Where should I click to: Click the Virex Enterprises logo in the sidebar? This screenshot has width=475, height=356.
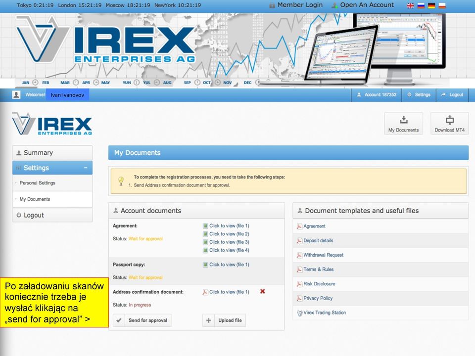(x=52, y=124)
